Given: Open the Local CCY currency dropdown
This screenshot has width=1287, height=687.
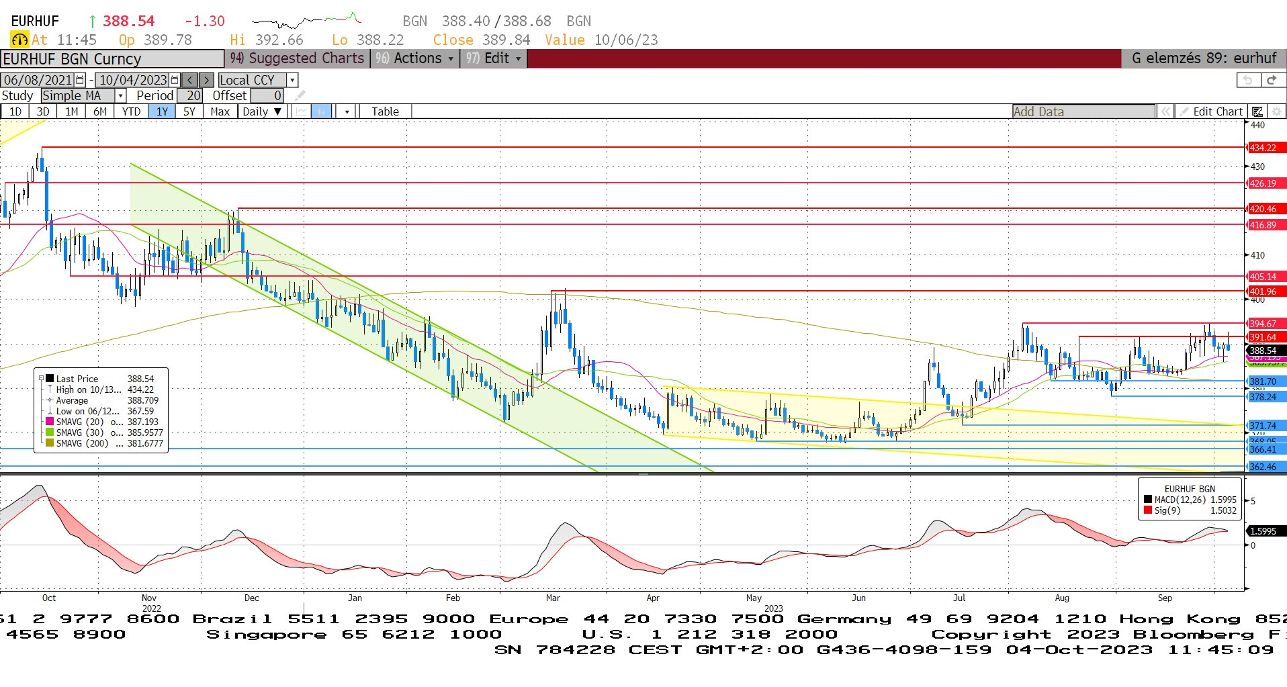Looking at the screenshot, I should [292, 80].
